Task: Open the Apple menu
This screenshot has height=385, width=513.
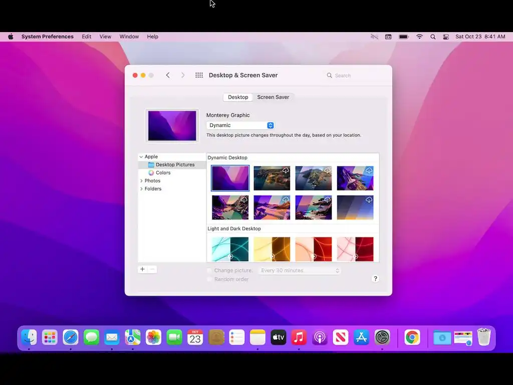Action: coord(11,37)
